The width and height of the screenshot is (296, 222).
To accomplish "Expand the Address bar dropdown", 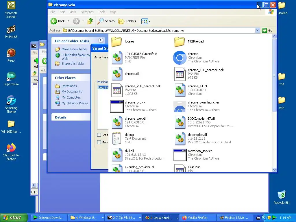I will (x=257, y=30).
